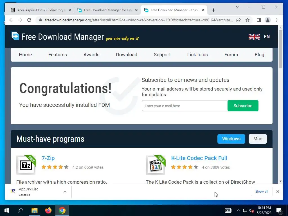
Task: Select the Windows programs button
Action: 231,139
